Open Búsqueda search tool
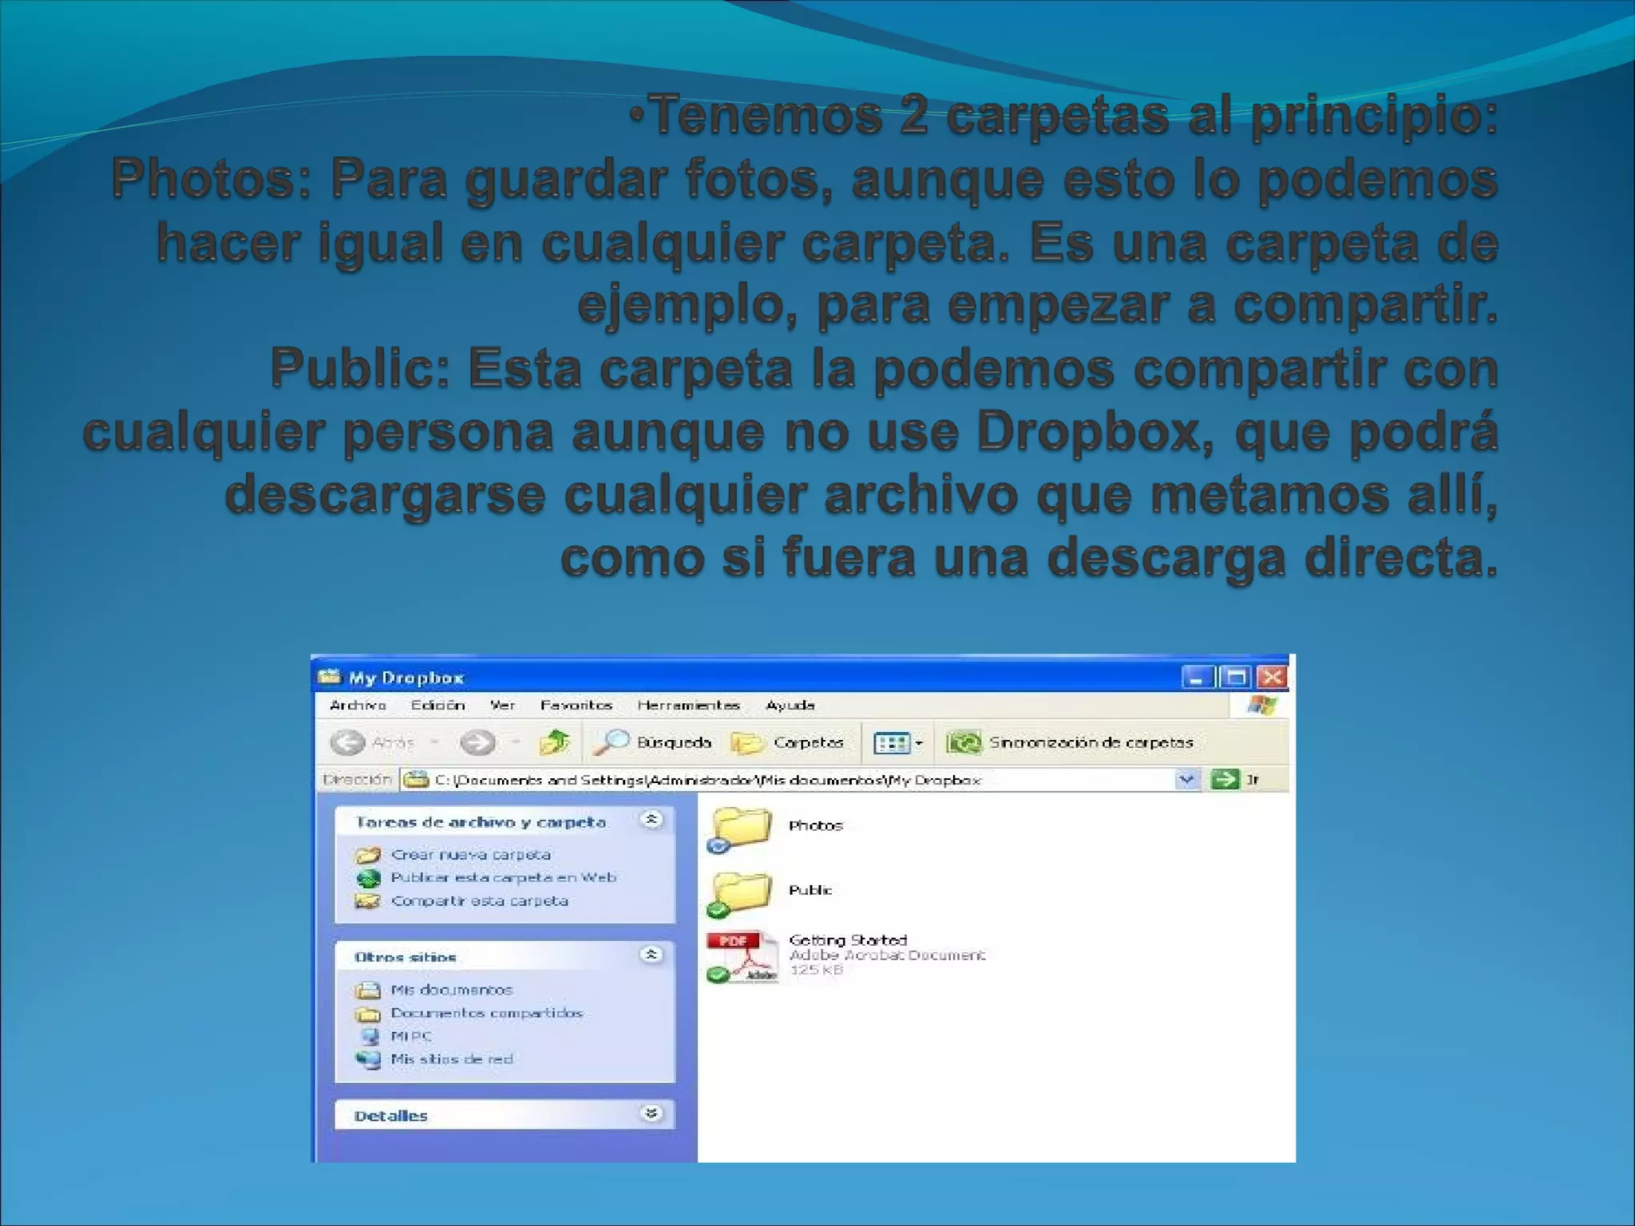 point(653,743)
